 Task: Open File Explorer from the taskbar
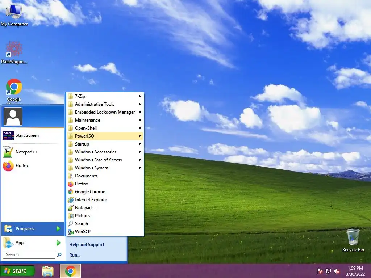coord(48,271)
